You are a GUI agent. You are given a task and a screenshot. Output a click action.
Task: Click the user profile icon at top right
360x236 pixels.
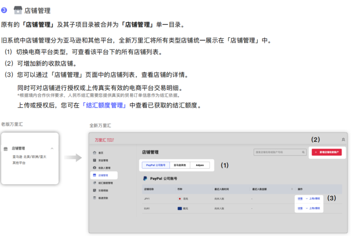pyautogui.click(x=343, y=139)
